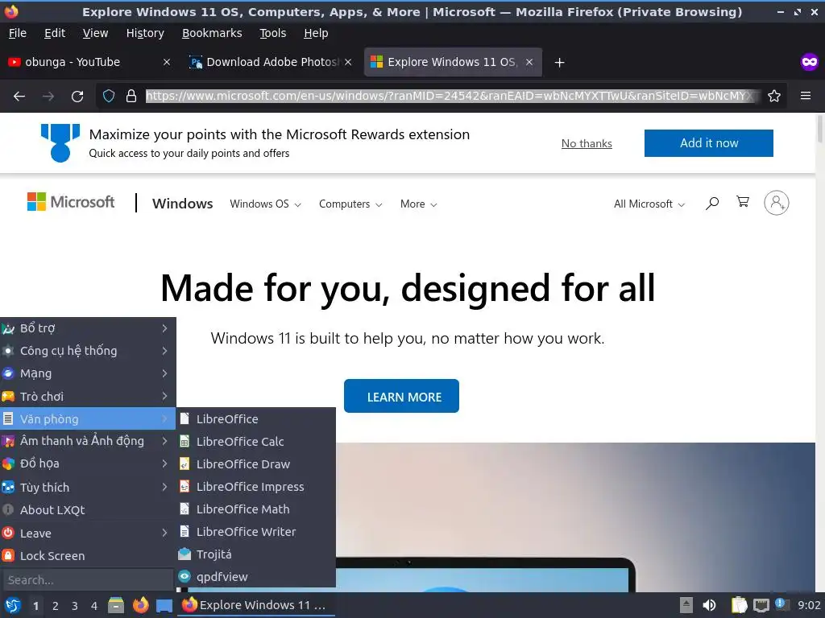This screenshot has height=618, width=825.
Task: Close the Explore Windows 11 OS tab
Action: point(529,62)
